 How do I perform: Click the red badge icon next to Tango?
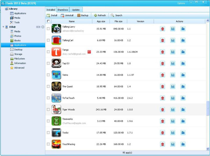pyautogui.click(x=89, y=52)
